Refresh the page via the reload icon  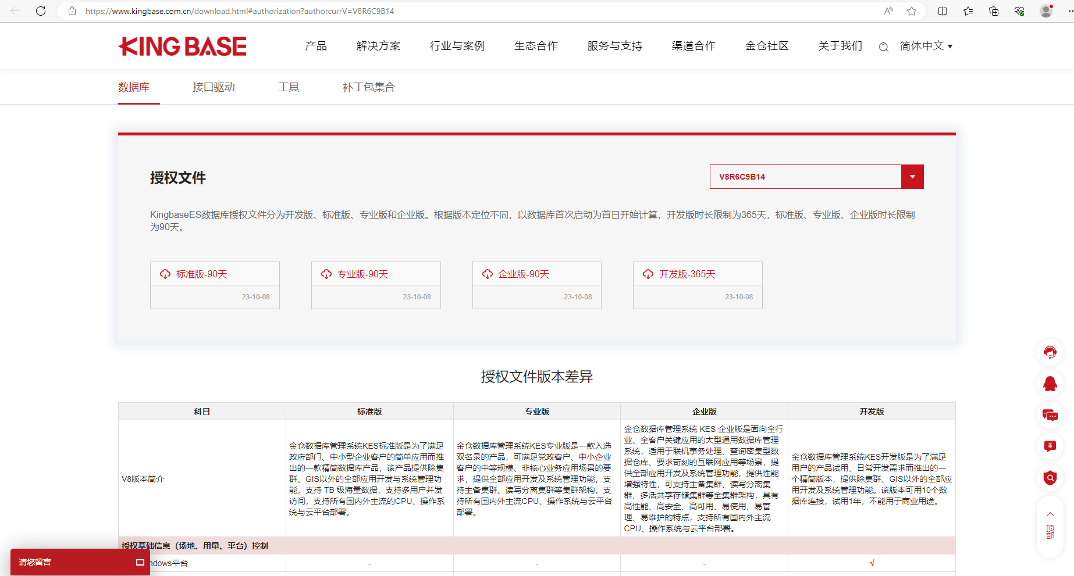click(40, 10)
